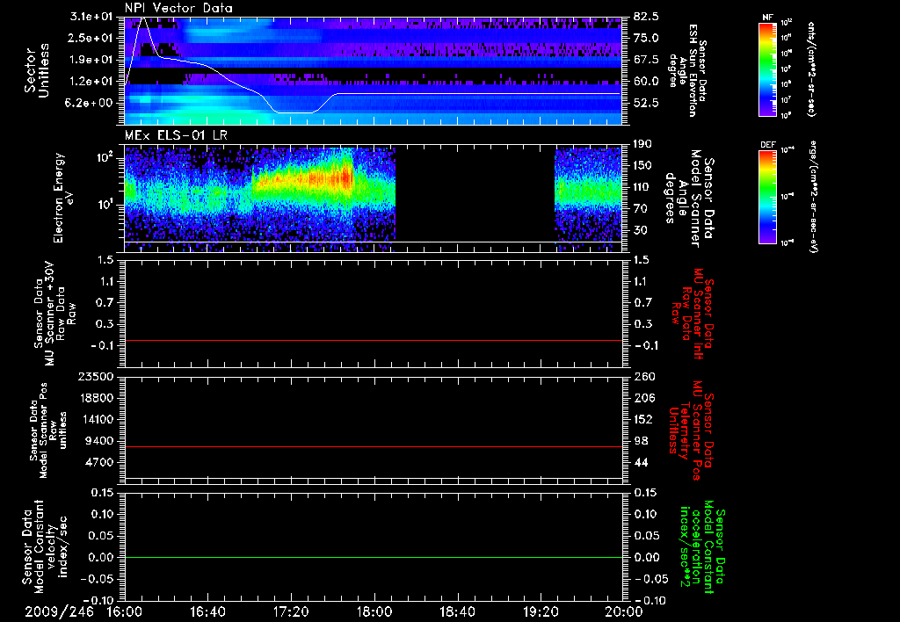Click the '9400' scanner position axis value
Viewport: 900px width, 622px height.
[x=98, y=441]
